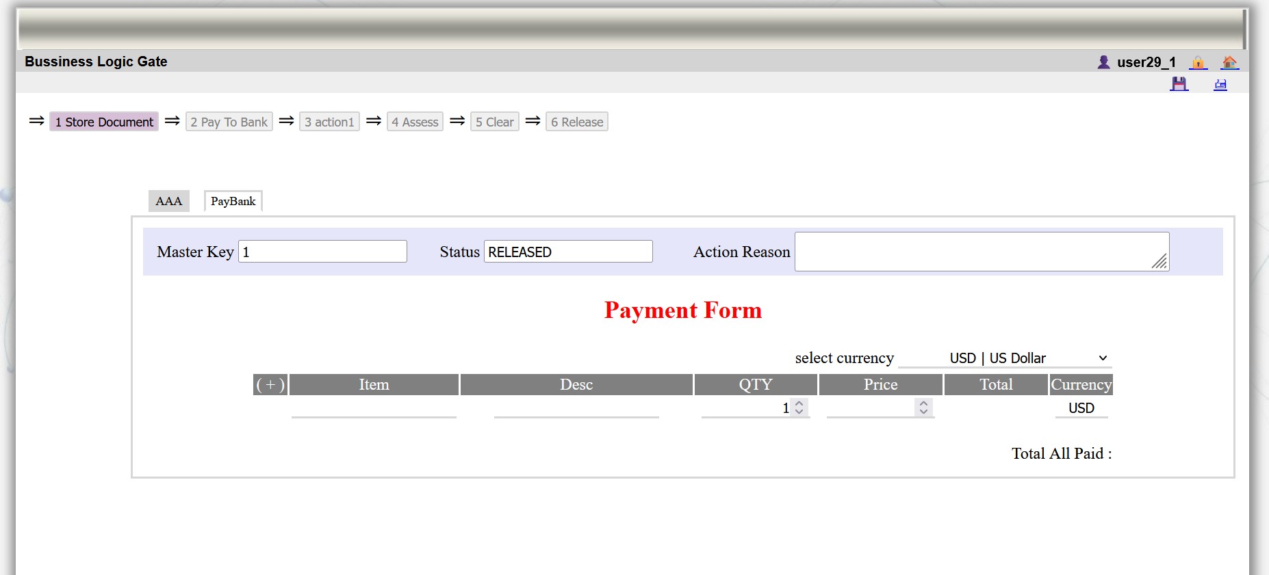Click into the Master Key field

[x=322, y=252]
